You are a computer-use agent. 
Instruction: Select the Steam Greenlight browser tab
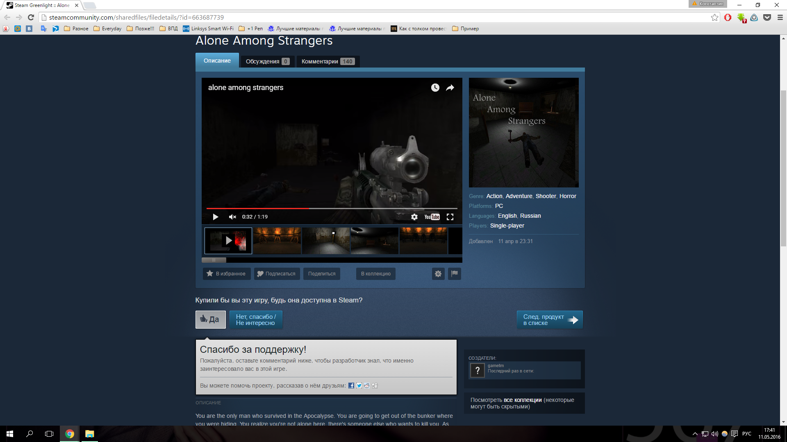pos(42,5)
